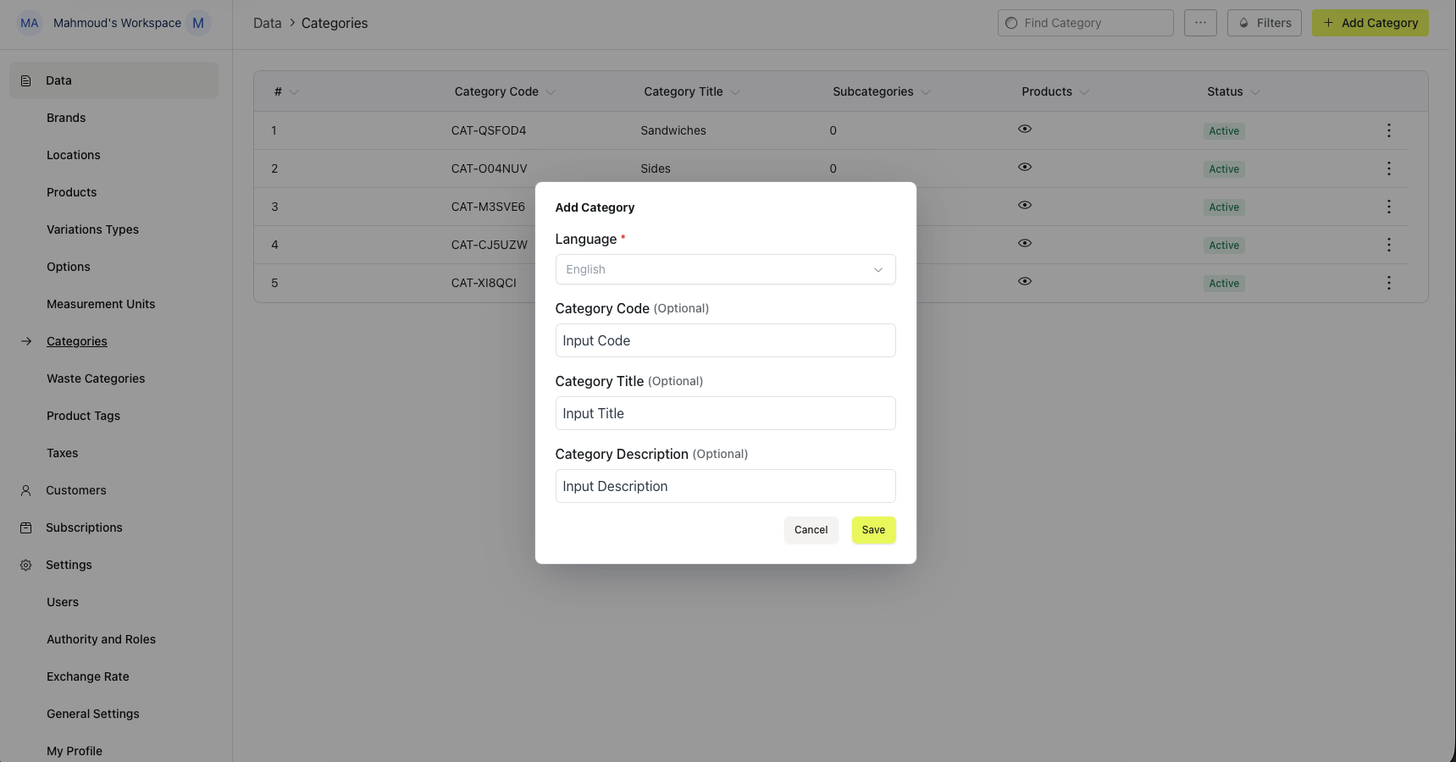This screenshot has height=762, width=1456.
Task: Click the Settings gear icon in the sidebar
Action: (x=26, y=565)
